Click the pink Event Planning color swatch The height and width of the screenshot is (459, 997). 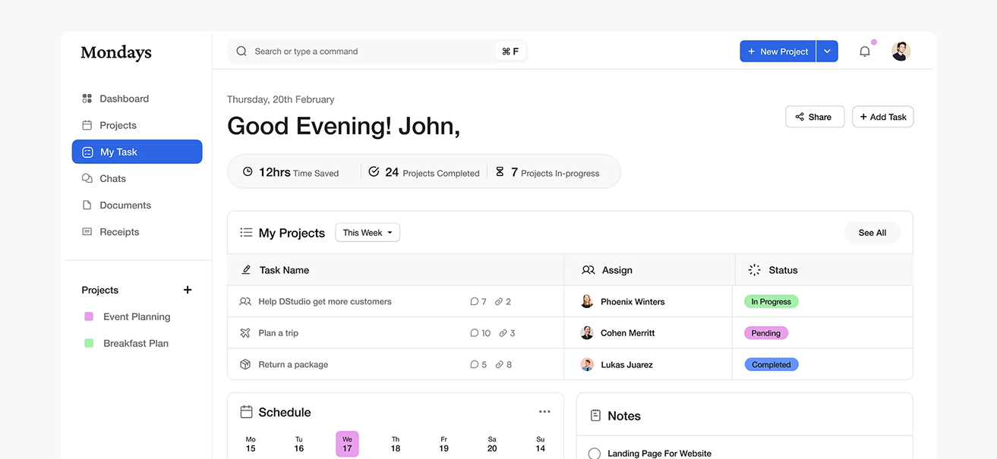click(89, 316)
